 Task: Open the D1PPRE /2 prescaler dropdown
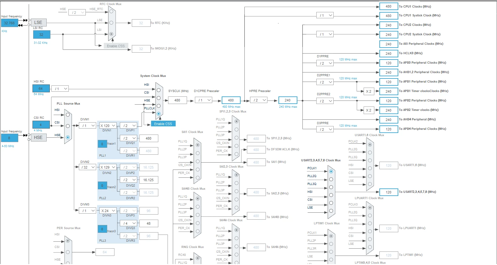(x=325, y=63)
